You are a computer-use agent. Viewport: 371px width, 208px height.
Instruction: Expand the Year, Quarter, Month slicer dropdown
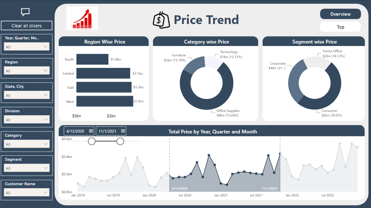pyautogui.click(x=45, y=47)
